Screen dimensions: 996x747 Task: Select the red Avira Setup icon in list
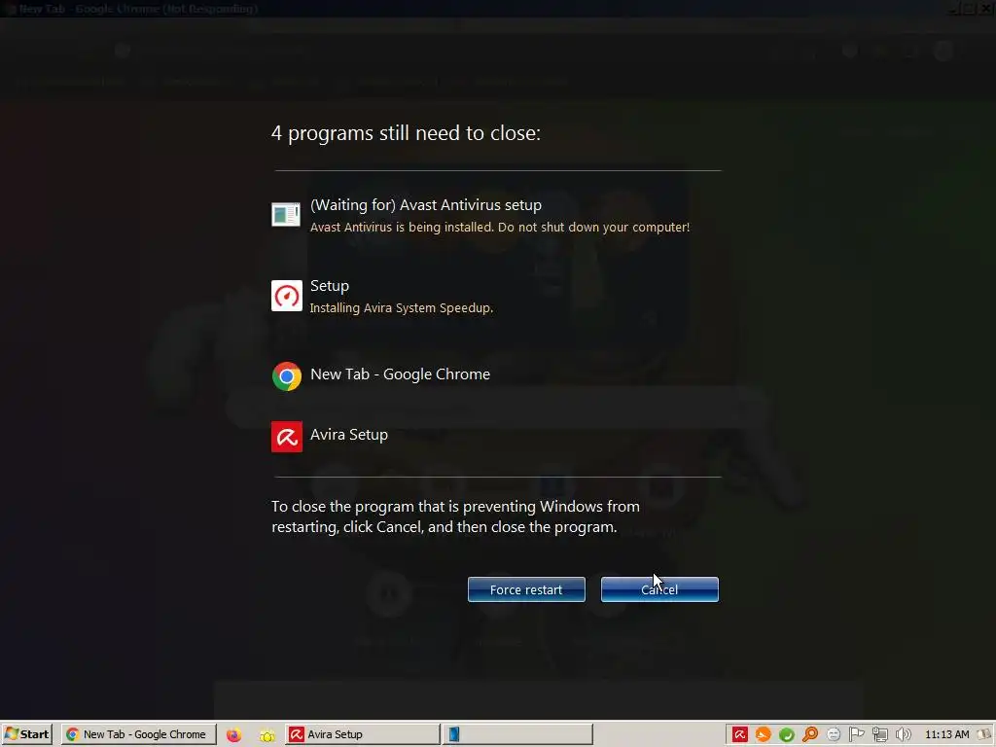click(x=287, y=437)
